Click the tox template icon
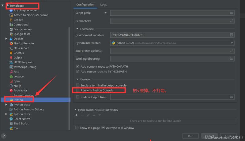The image size is (245, 141). coord(11,128)
